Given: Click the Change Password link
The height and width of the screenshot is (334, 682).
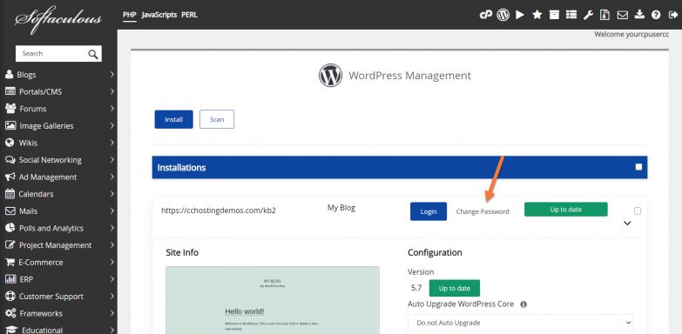Looking at the screenshot, I should coord(483,211).
